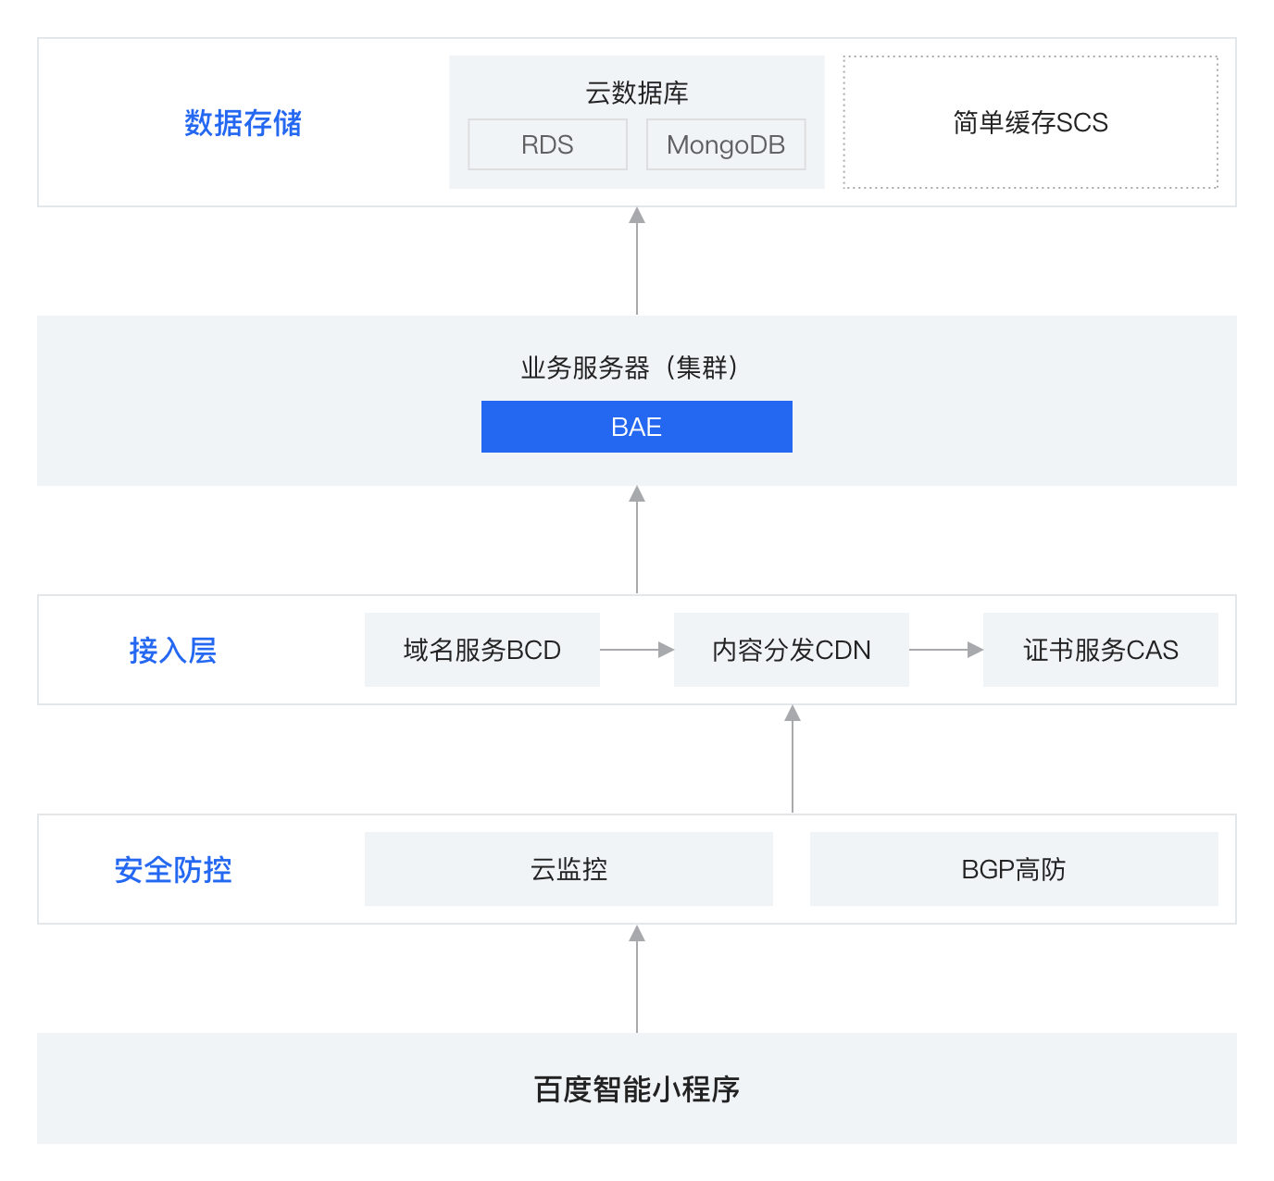Click the 接入层 layer title
Screen dimensions: 1274x1181
173,650
